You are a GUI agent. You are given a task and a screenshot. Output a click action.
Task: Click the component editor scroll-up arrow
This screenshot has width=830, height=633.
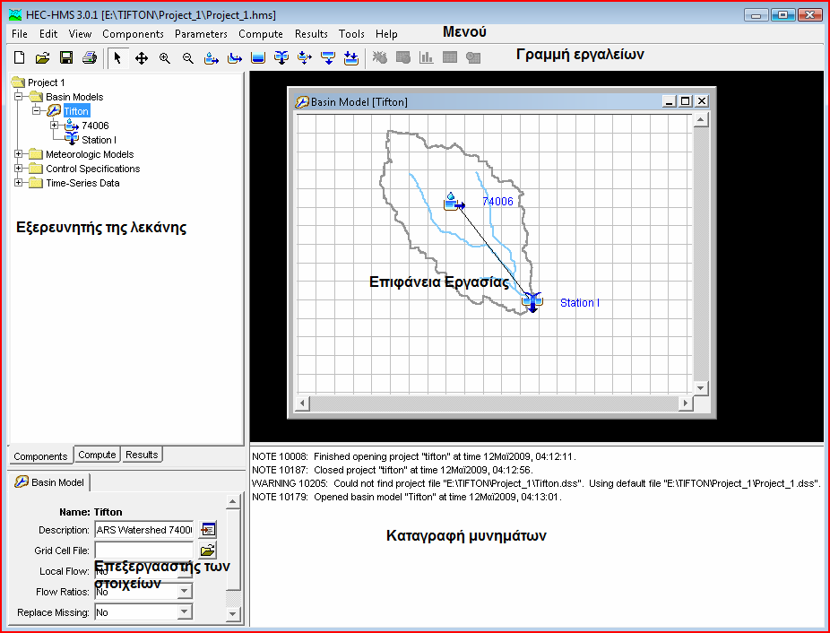232,500
